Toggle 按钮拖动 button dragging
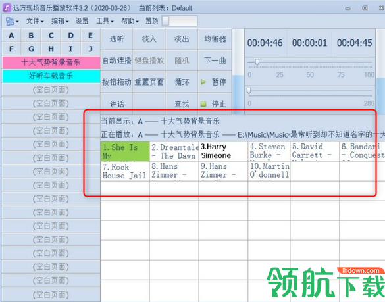The width and height of the screenshot is (385, 302). point(116,82)
